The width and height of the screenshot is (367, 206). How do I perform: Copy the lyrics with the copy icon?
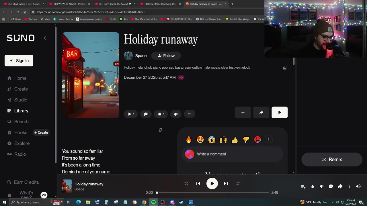tap(160, 130)
